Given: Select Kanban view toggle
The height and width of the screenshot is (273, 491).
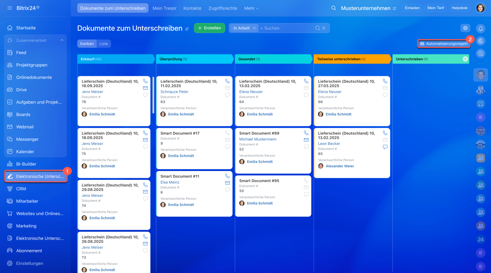Looking at the screenshot, I should [87, 44].
